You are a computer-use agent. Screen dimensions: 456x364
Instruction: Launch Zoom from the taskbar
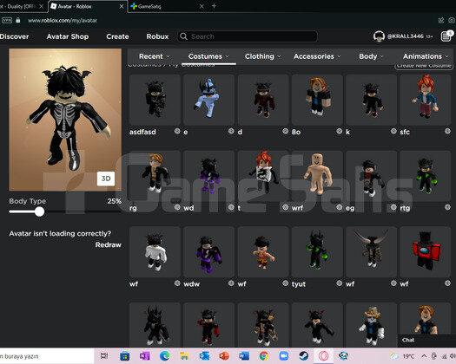click(x=283, y=356)
